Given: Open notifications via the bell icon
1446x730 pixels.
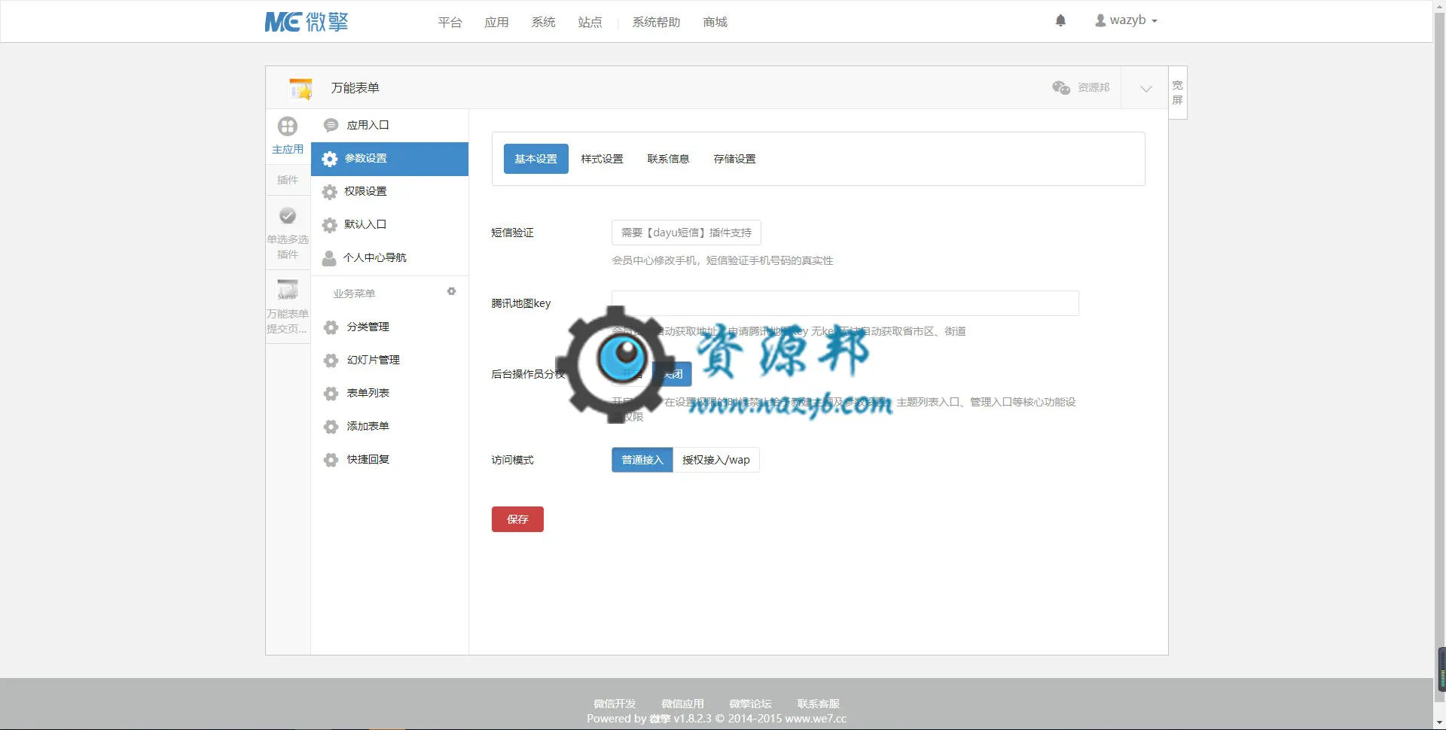Looking at the screenshot, I should pyautogui.click(x=1060, y=20).
